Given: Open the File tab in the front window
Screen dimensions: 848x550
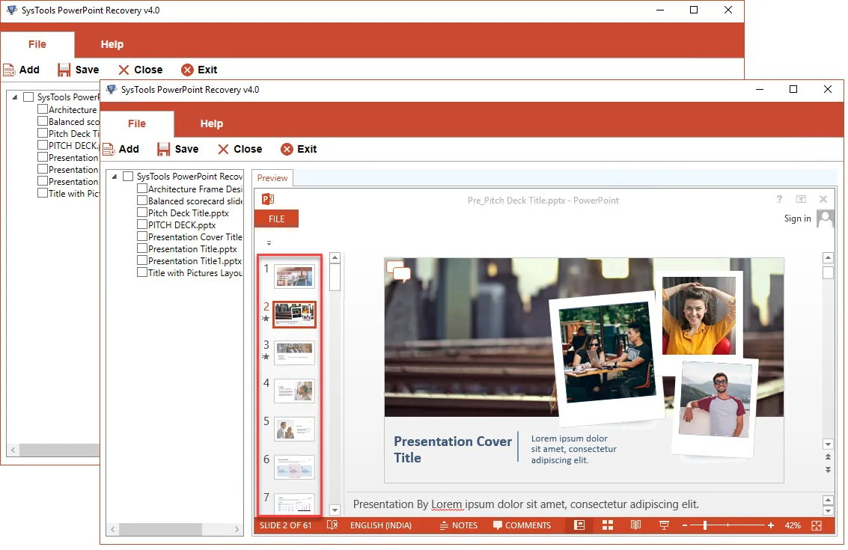Looking at the screenshot, I should click(x=137, y=124).
